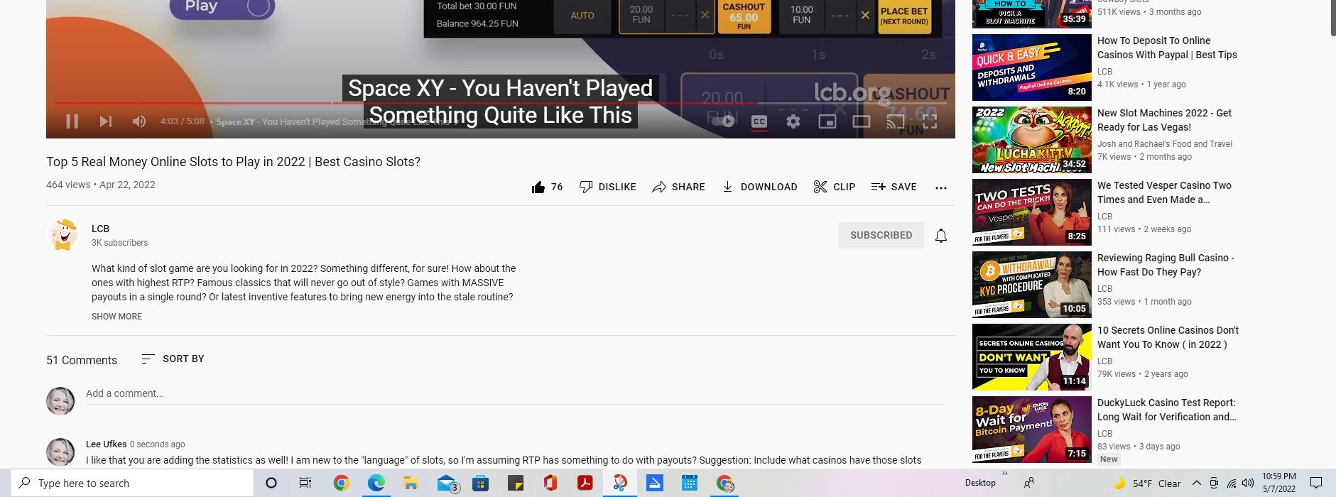Open Mail app on taskbar

point(447,483)
